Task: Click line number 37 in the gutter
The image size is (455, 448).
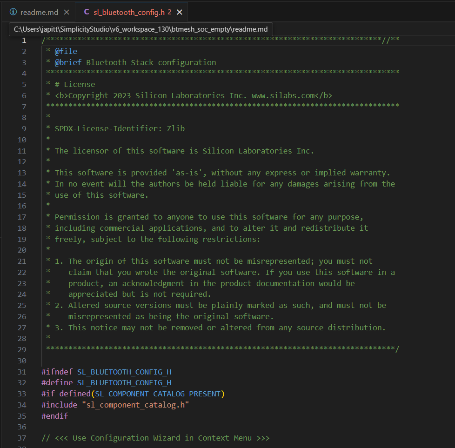Action: (22, 438)
